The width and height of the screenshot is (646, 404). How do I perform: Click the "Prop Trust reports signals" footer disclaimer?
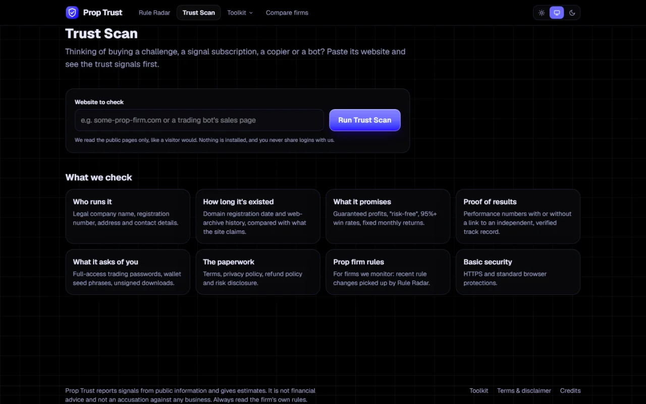[190, 395]
